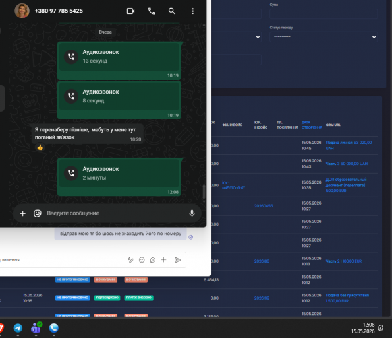Image resolution: width=392 pixels, height=338 pixels.
Task: Open Telegram from the taskbar
Action: pyautogui.click(x=18, y=328)
